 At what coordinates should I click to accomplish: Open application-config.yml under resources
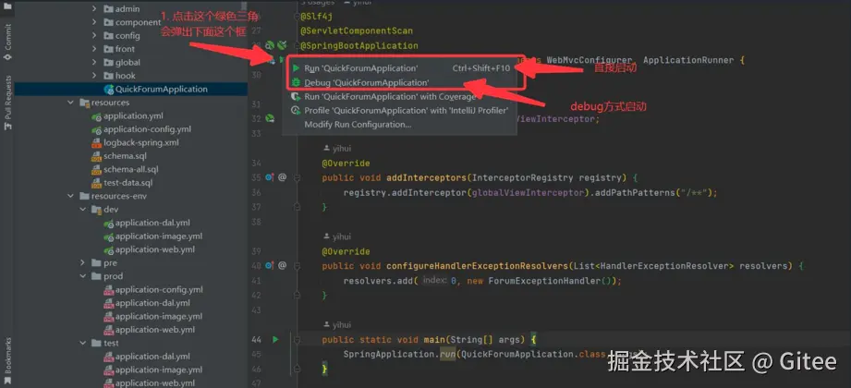(141, 129)
